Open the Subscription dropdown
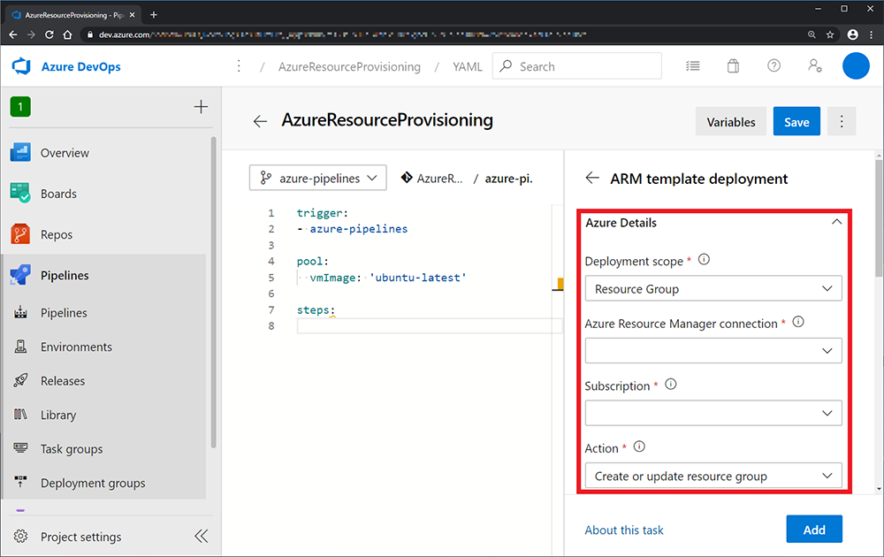 tap(713, 413)
